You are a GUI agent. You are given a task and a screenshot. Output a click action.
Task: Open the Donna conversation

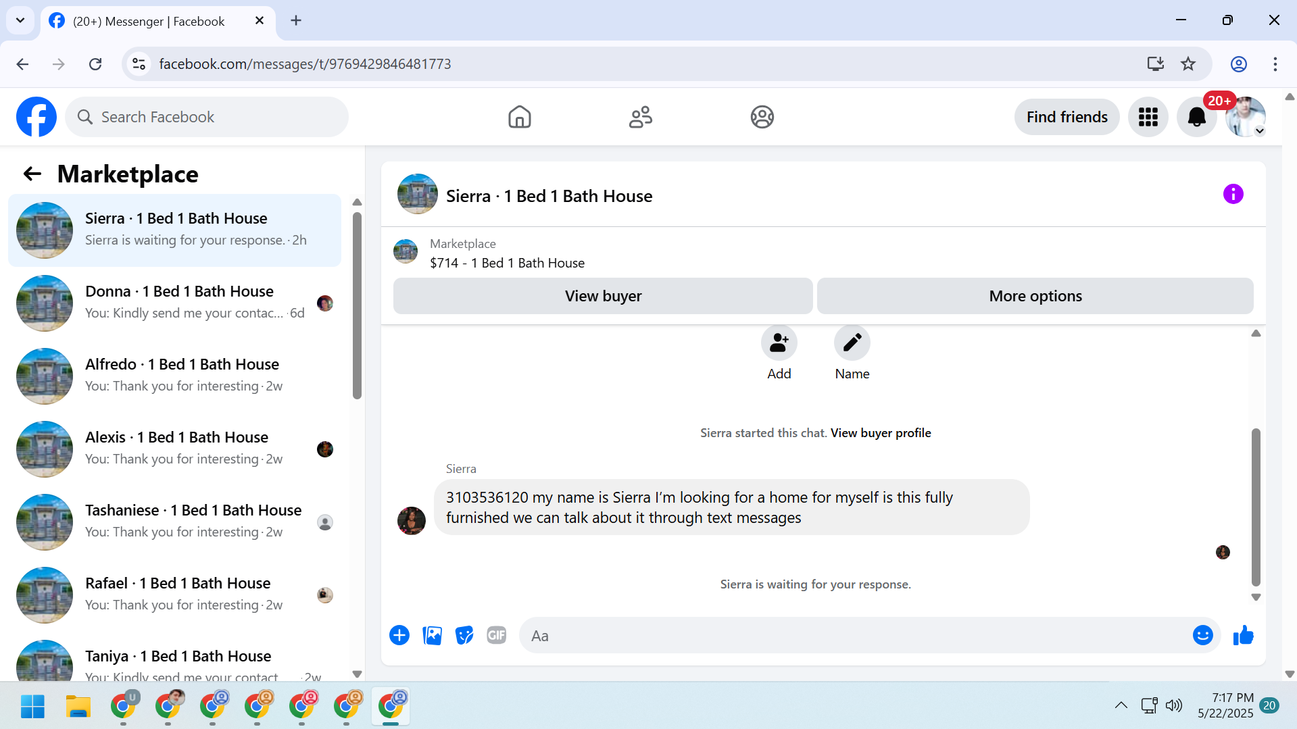pos(174,303)
